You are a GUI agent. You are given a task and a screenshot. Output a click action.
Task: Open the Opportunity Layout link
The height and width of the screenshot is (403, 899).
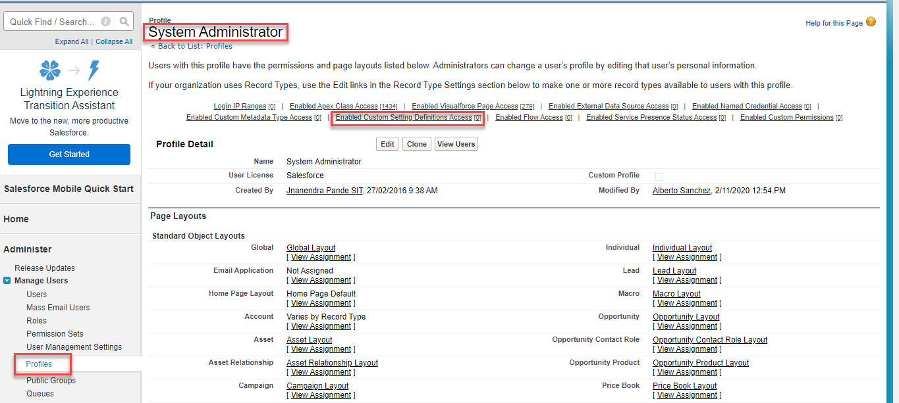686,317
